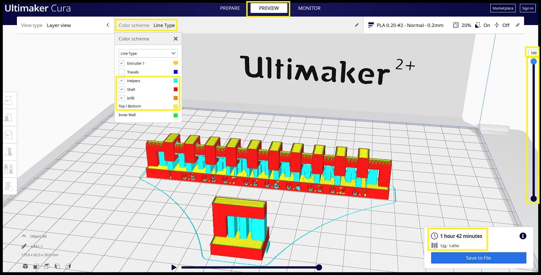Close the Color scheme panel
The image size is (541, 275).
point(175,39)
